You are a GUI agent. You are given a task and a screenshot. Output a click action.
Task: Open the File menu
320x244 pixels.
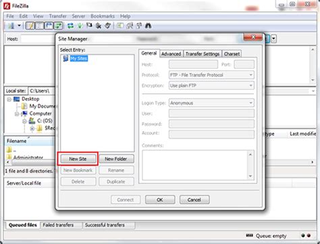pos(10,16)
